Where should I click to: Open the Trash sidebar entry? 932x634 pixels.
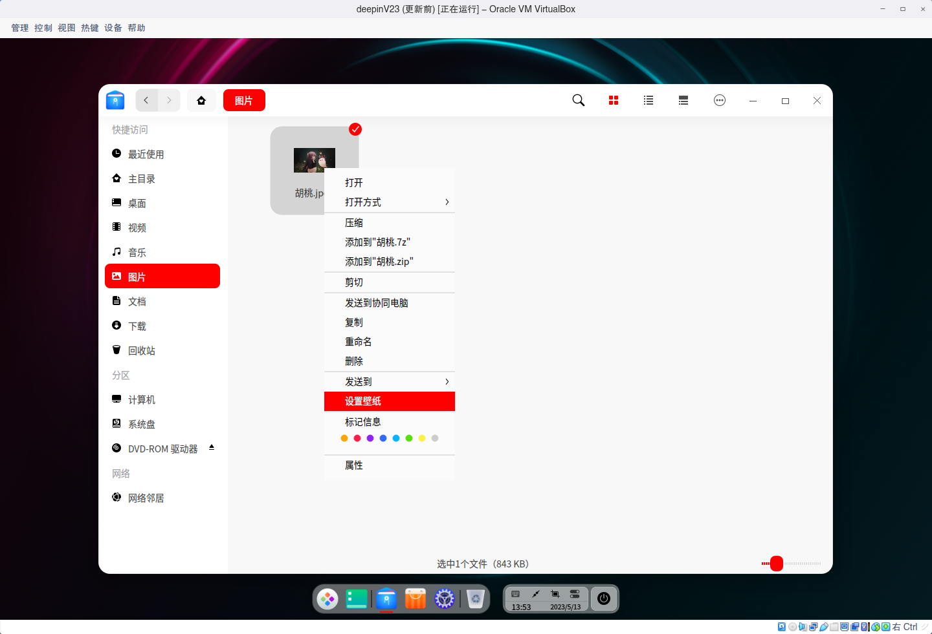[142, 350]
